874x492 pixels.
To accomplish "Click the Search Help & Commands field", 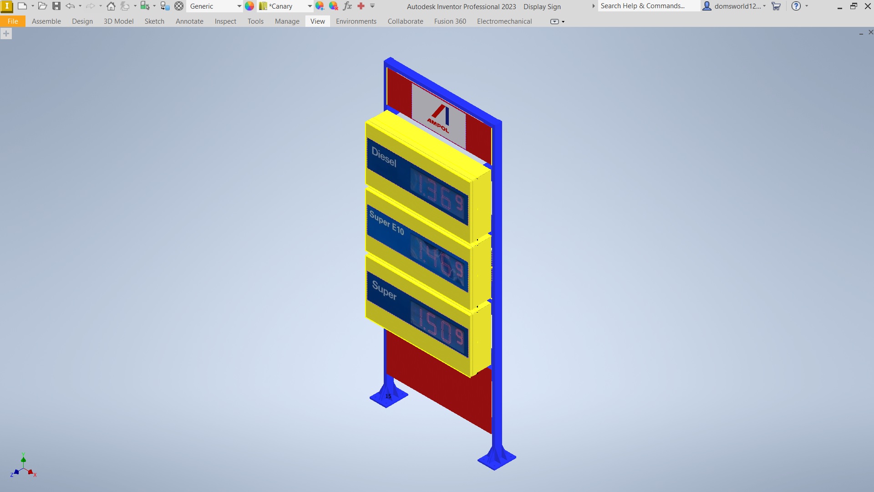I will click(x=649, y=6).
